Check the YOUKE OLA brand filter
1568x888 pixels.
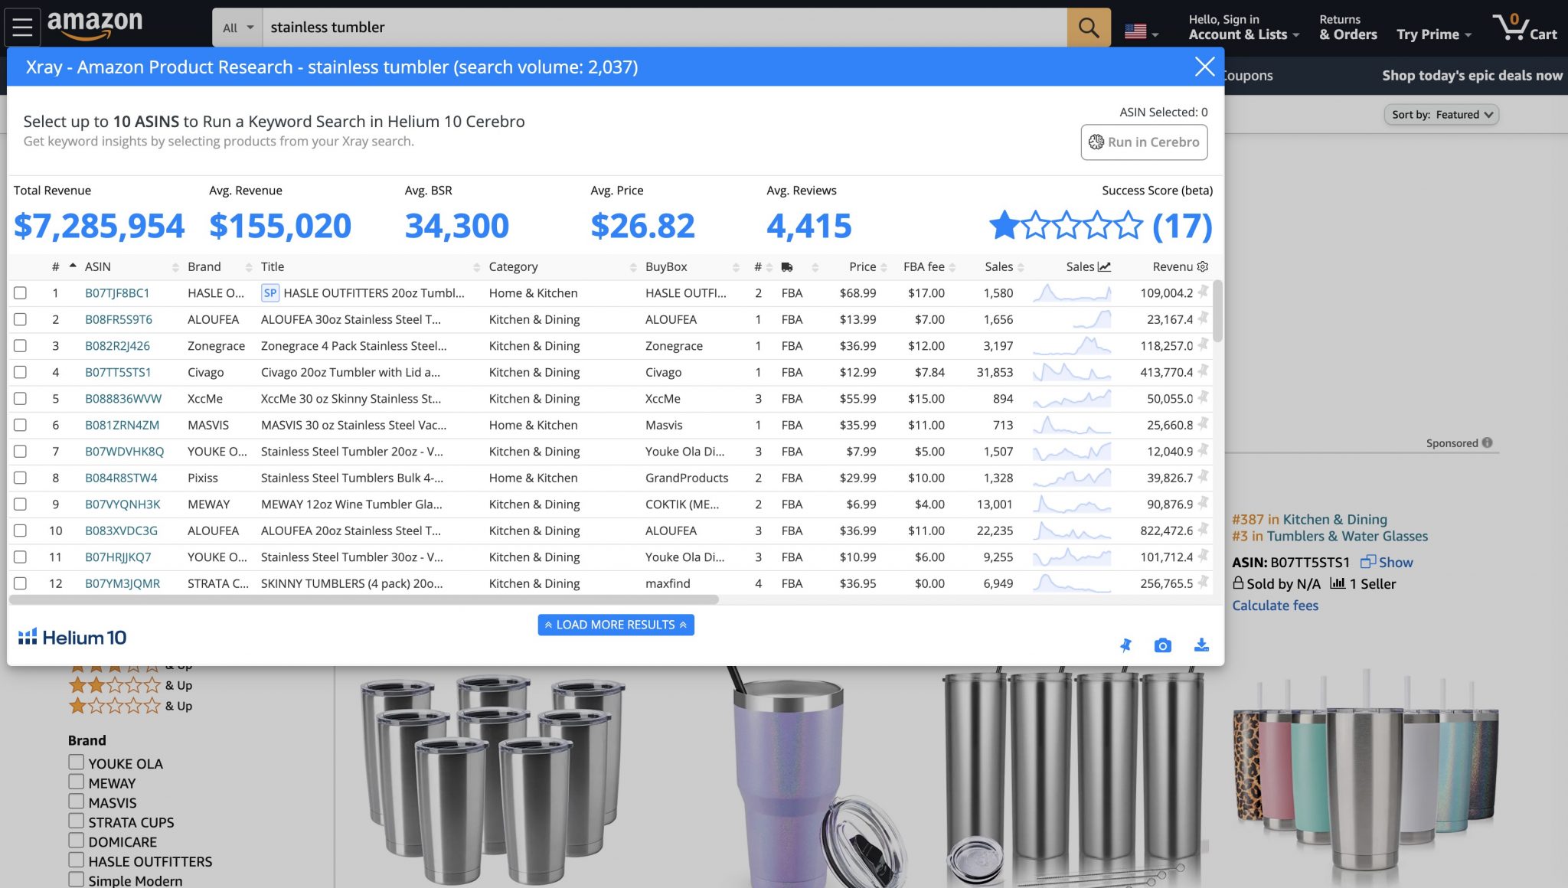(76, 762)
